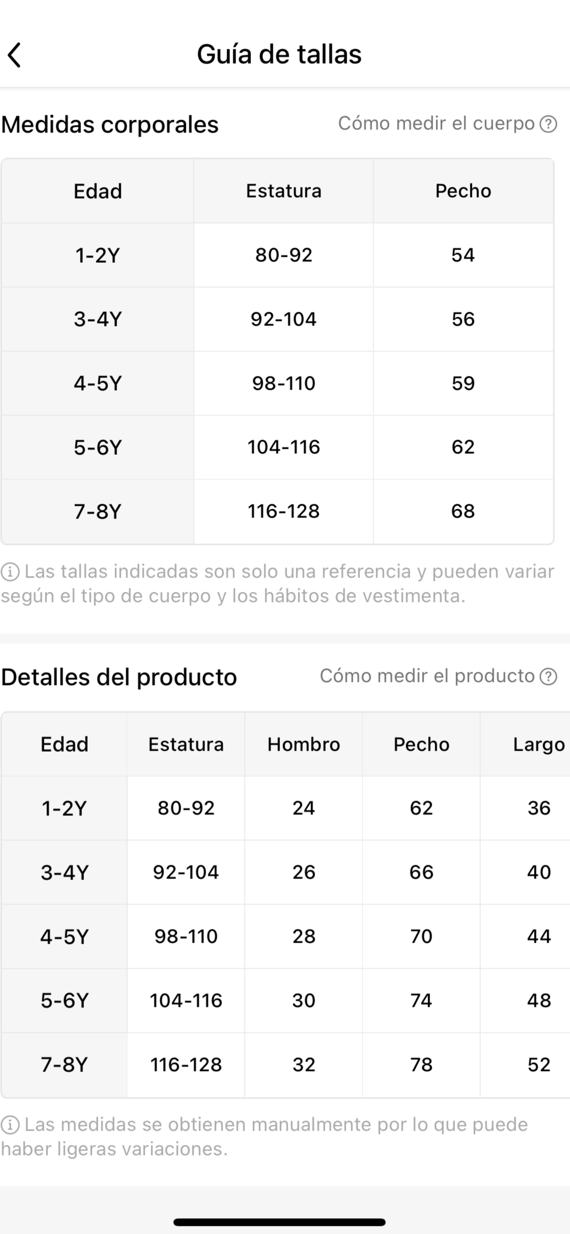Select the 7-8Y row in Medidas corporales
Screen dimensions: 570x1234
point(97,511)
